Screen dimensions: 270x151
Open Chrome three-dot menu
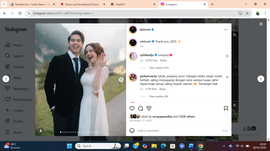265,13
